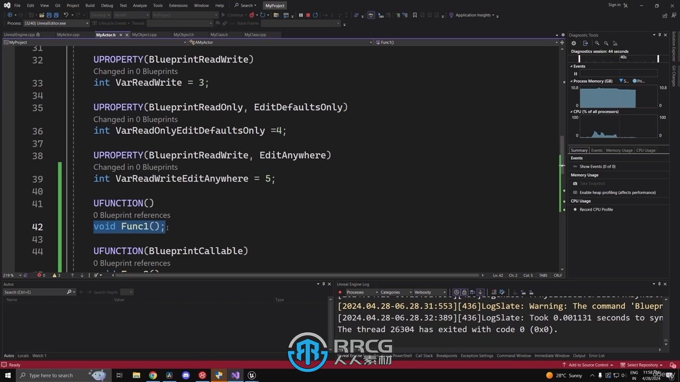Open Visual Studio from the taskbar
Viewport: 680px width, 382px height.
click(x=235, y=375)
